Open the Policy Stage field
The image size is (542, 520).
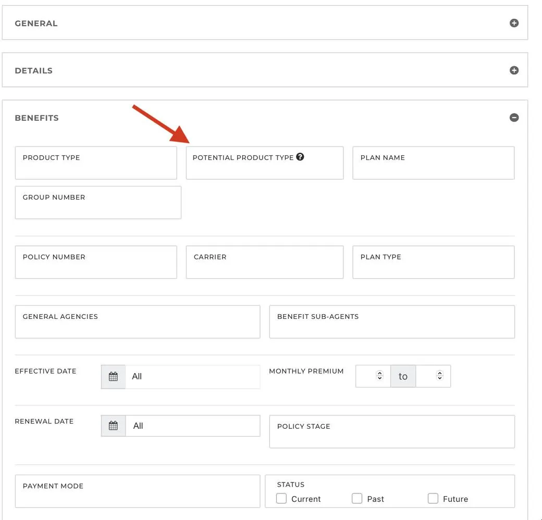click(391, 431)
